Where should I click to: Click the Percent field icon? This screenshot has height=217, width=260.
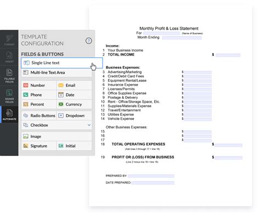pyautogui.click(x=26, y=104)
